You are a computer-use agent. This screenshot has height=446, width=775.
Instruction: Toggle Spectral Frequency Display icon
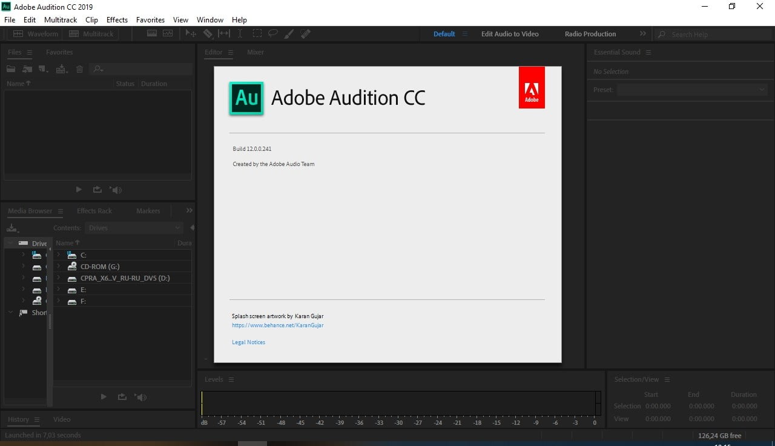pyautogui.click(x=151, y=34)
